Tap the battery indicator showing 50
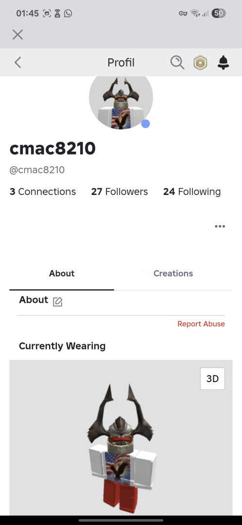Image resolution: width=242 pixels, height=525 pixels. tap(219, 14)
